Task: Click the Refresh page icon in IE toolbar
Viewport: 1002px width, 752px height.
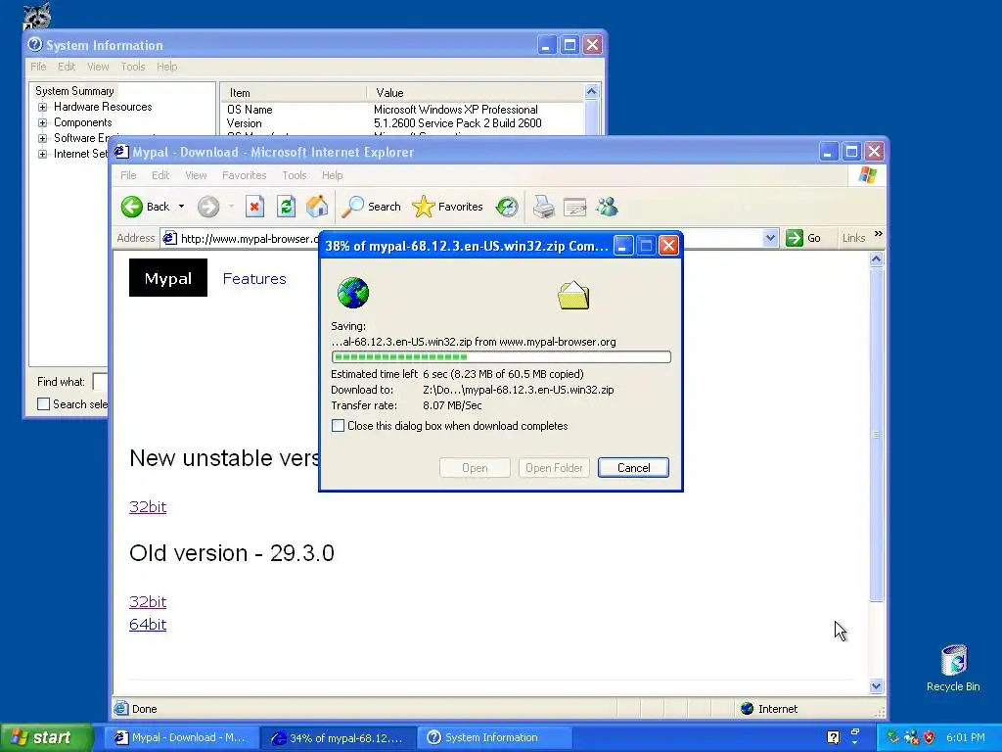Action: pyautogui.click(x=286, y=207)
